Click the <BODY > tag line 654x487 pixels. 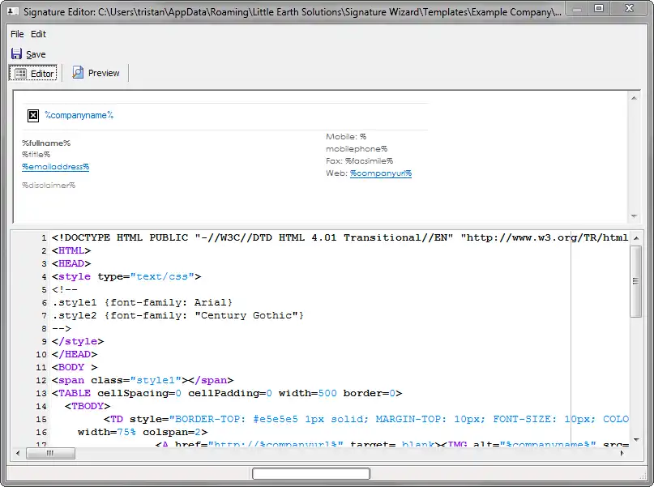pos(75,367)
